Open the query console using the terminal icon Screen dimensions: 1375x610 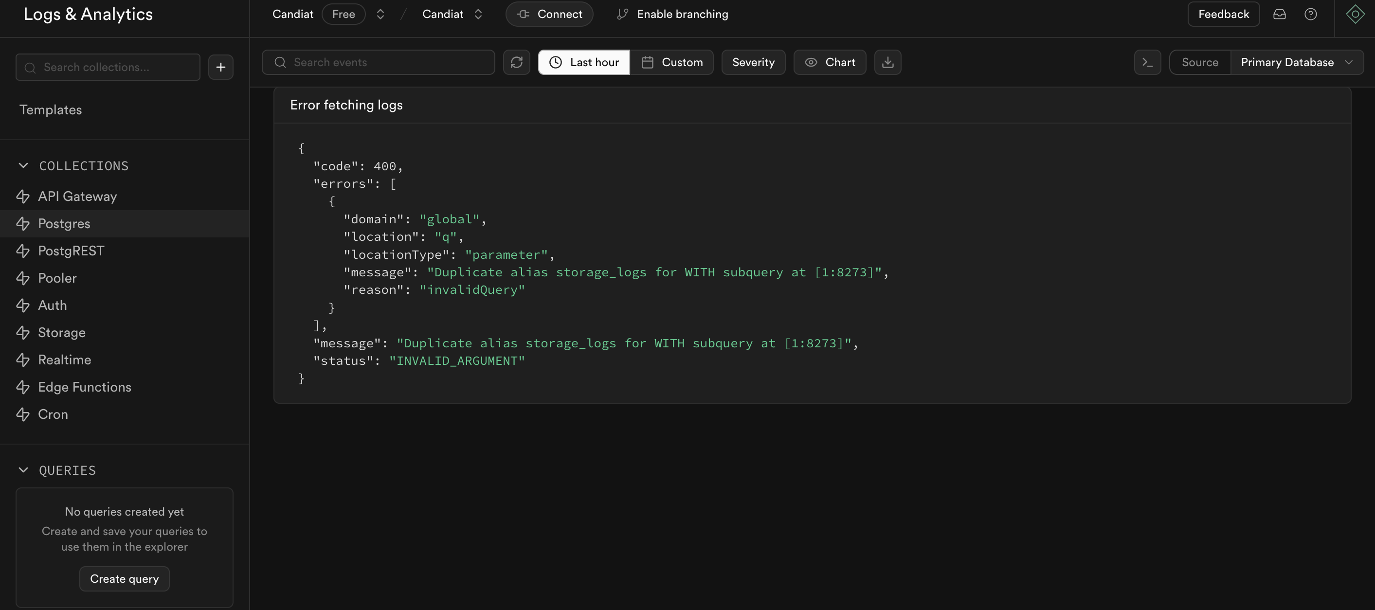coord(1147,62)
